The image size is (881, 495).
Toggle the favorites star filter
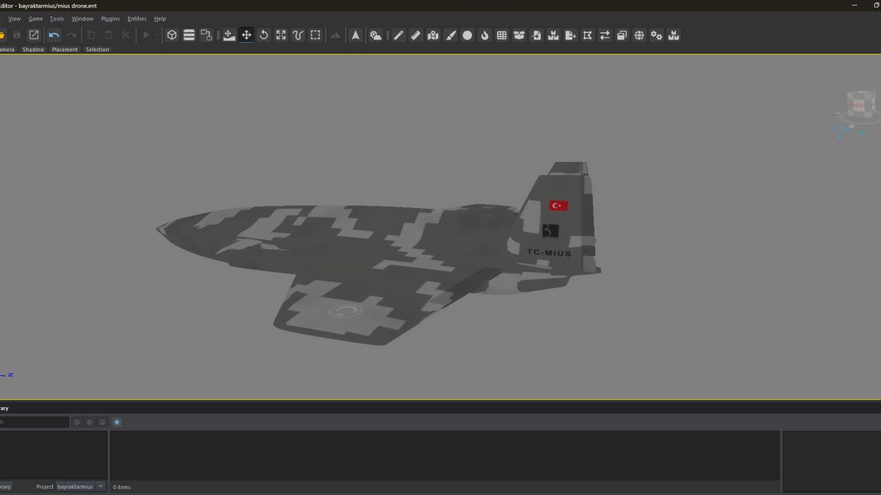(x=117, y=422)
